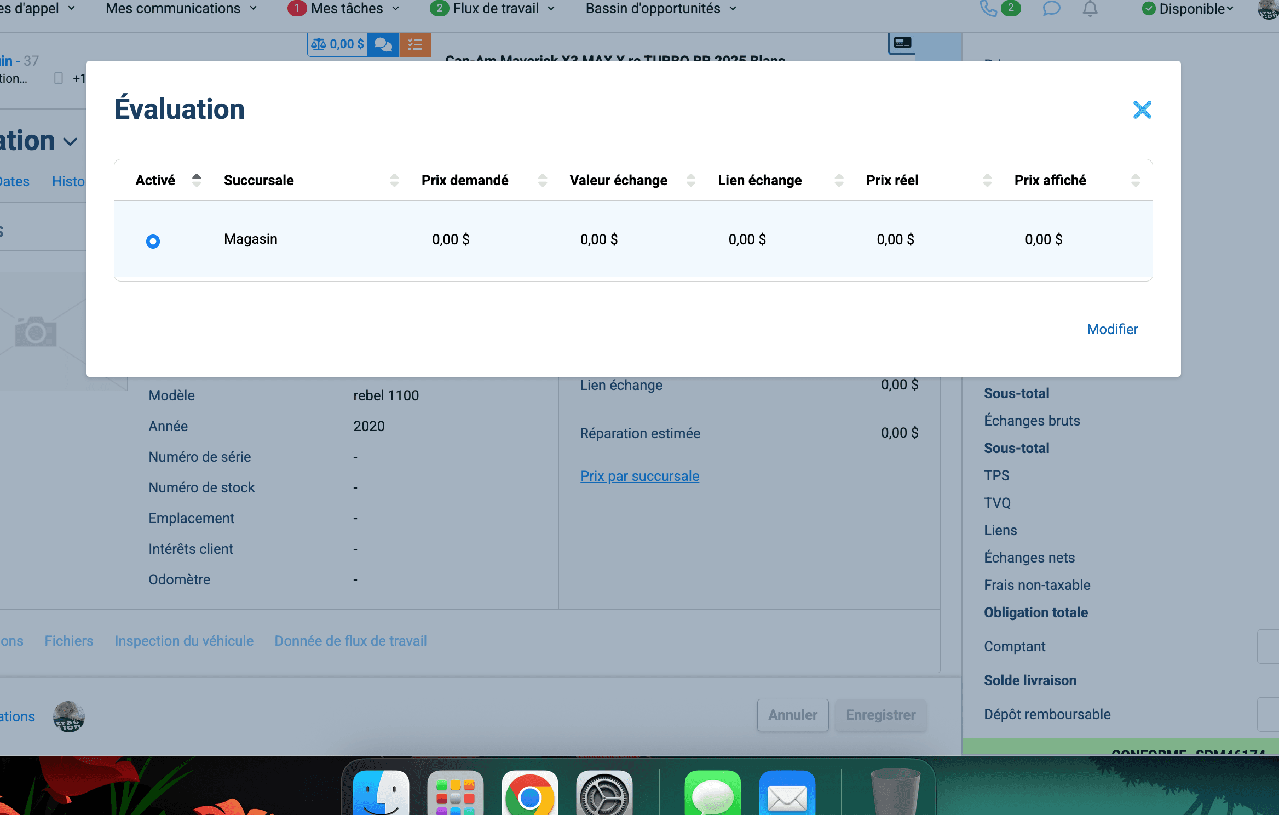Click the Obligation totale label
Image resolution: width=1279 pixels, height=815 pixels.
(1036, 612)
